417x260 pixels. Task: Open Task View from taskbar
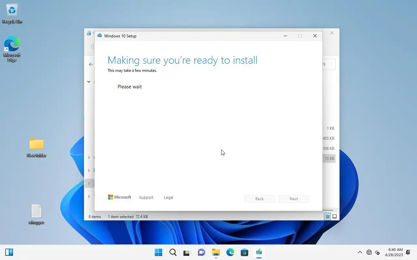[187, 252]
